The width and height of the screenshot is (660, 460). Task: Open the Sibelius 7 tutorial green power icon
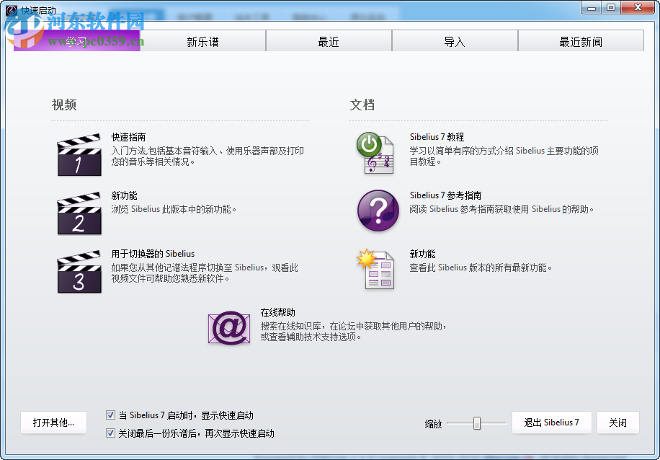[375, 152]
